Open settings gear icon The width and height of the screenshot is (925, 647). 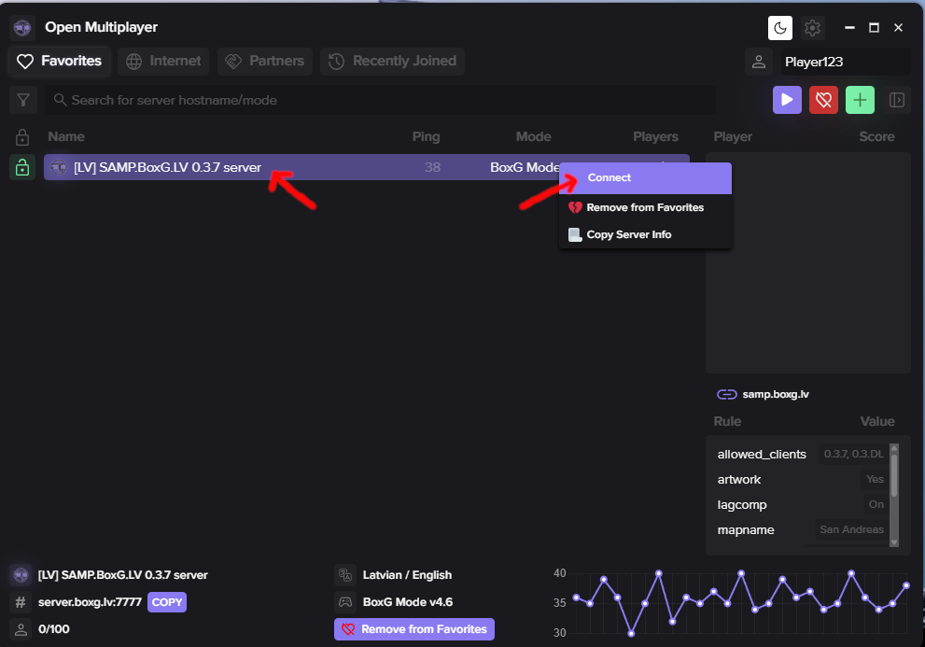812,28
